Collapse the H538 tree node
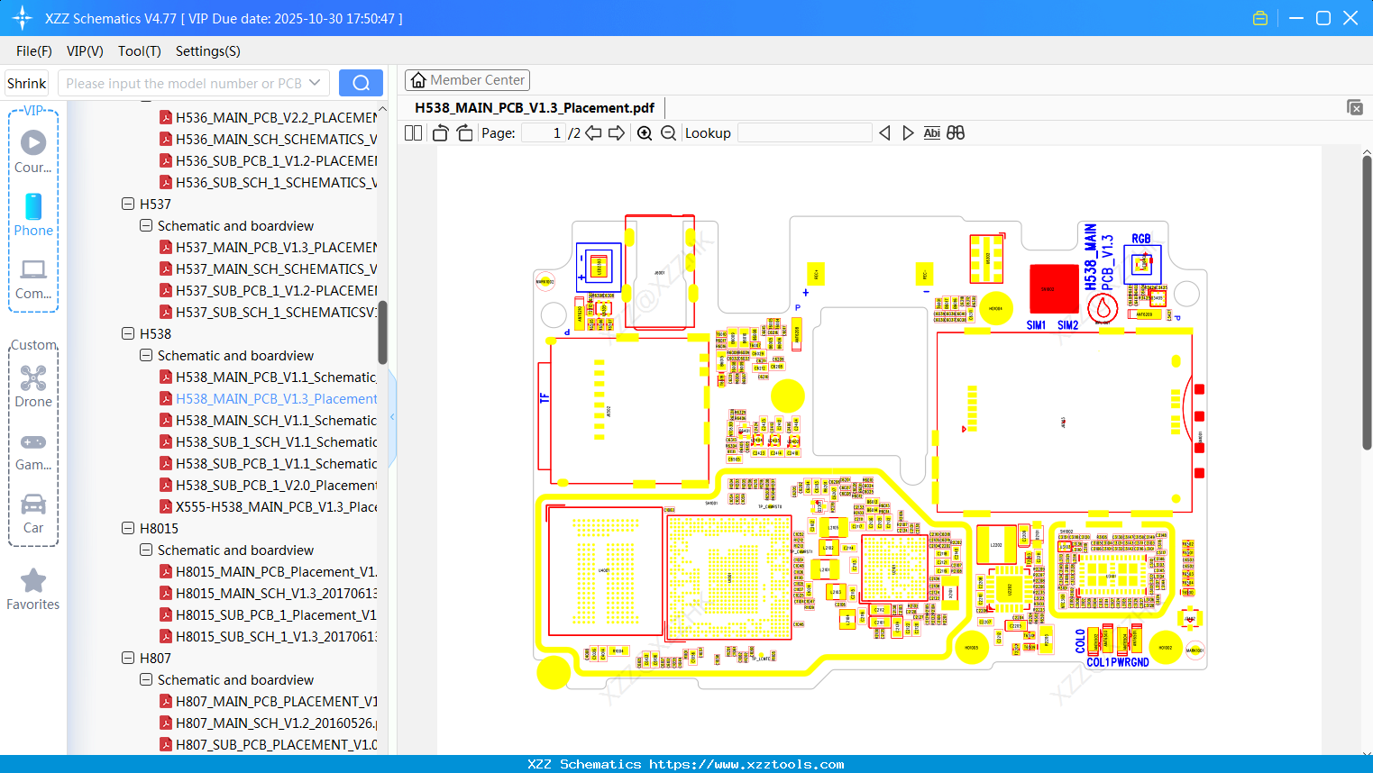 coord(128,333)
